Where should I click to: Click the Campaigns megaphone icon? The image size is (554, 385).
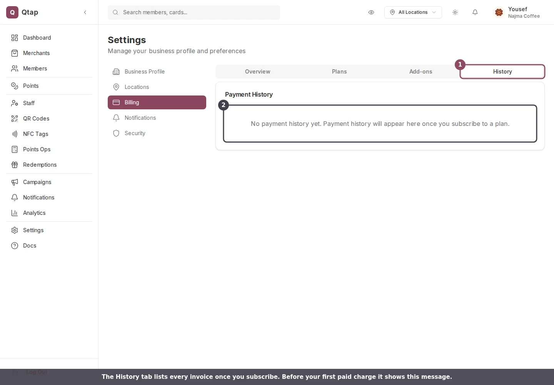pos(15,182)
